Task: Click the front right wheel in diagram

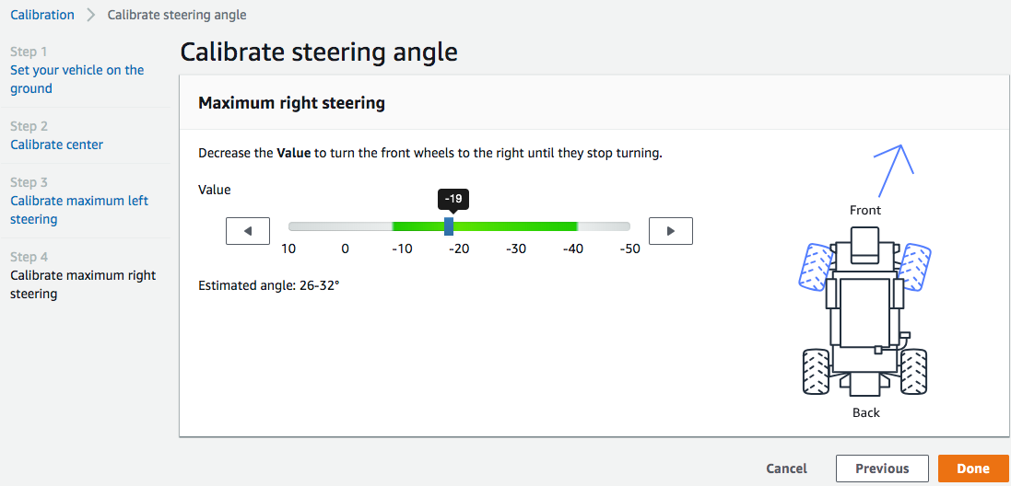Action: [914, 267]
